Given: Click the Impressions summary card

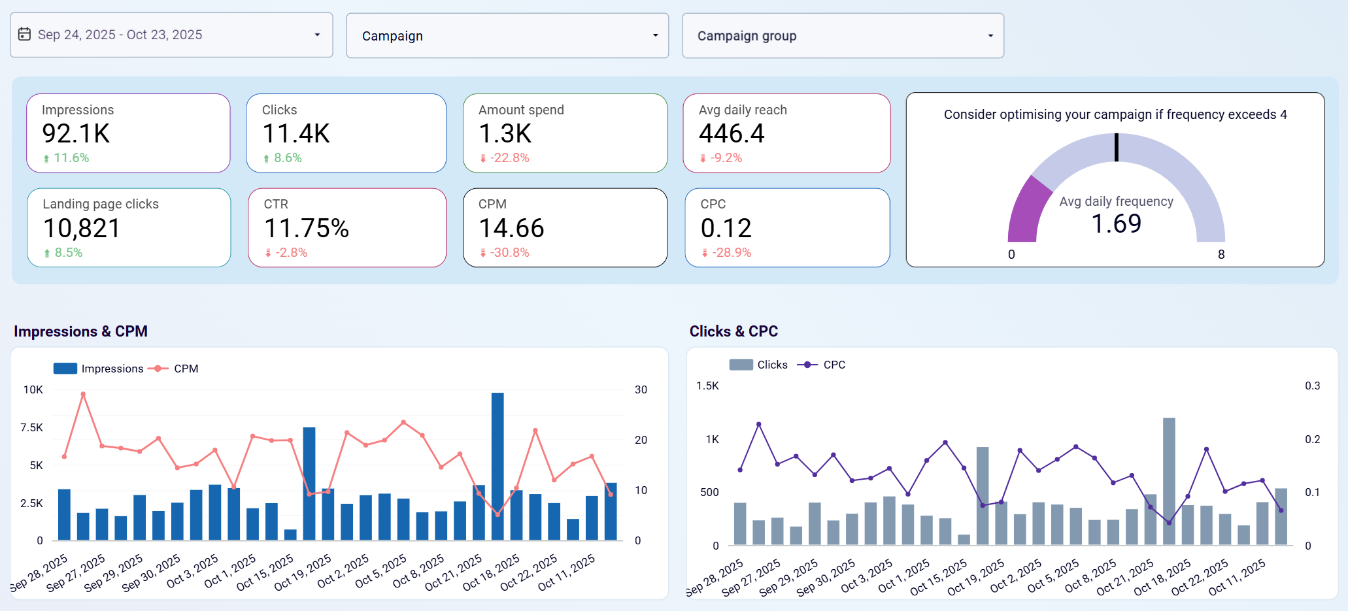Looking at the screenshot, I should 128,133.
